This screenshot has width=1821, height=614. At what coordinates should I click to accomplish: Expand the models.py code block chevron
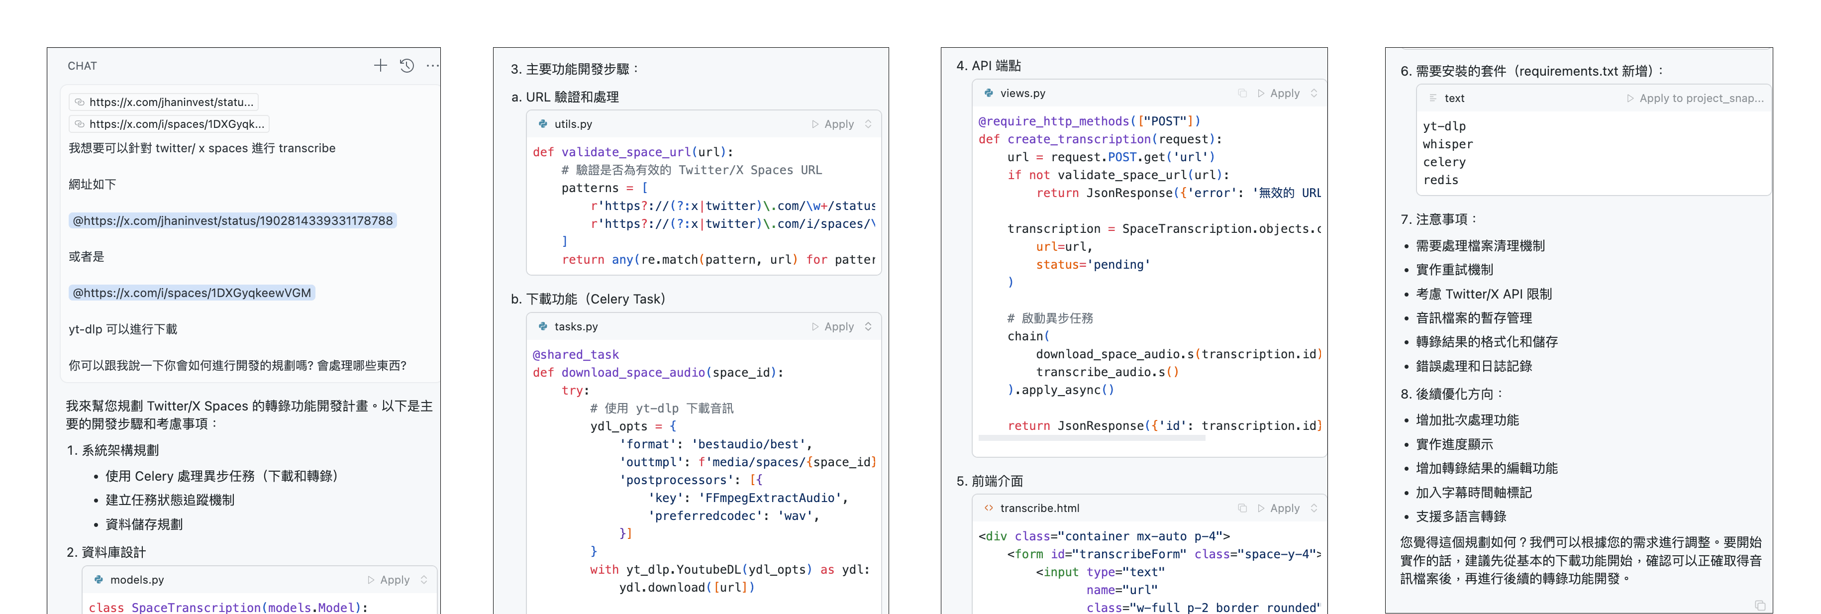[423, 579]
